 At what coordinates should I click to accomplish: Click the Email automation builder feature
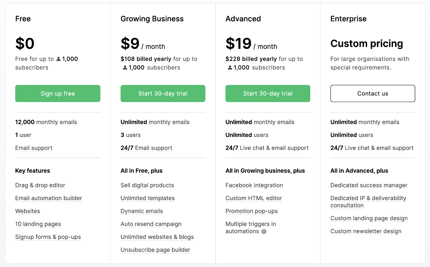pyautogui.click(x=49, y=198)
